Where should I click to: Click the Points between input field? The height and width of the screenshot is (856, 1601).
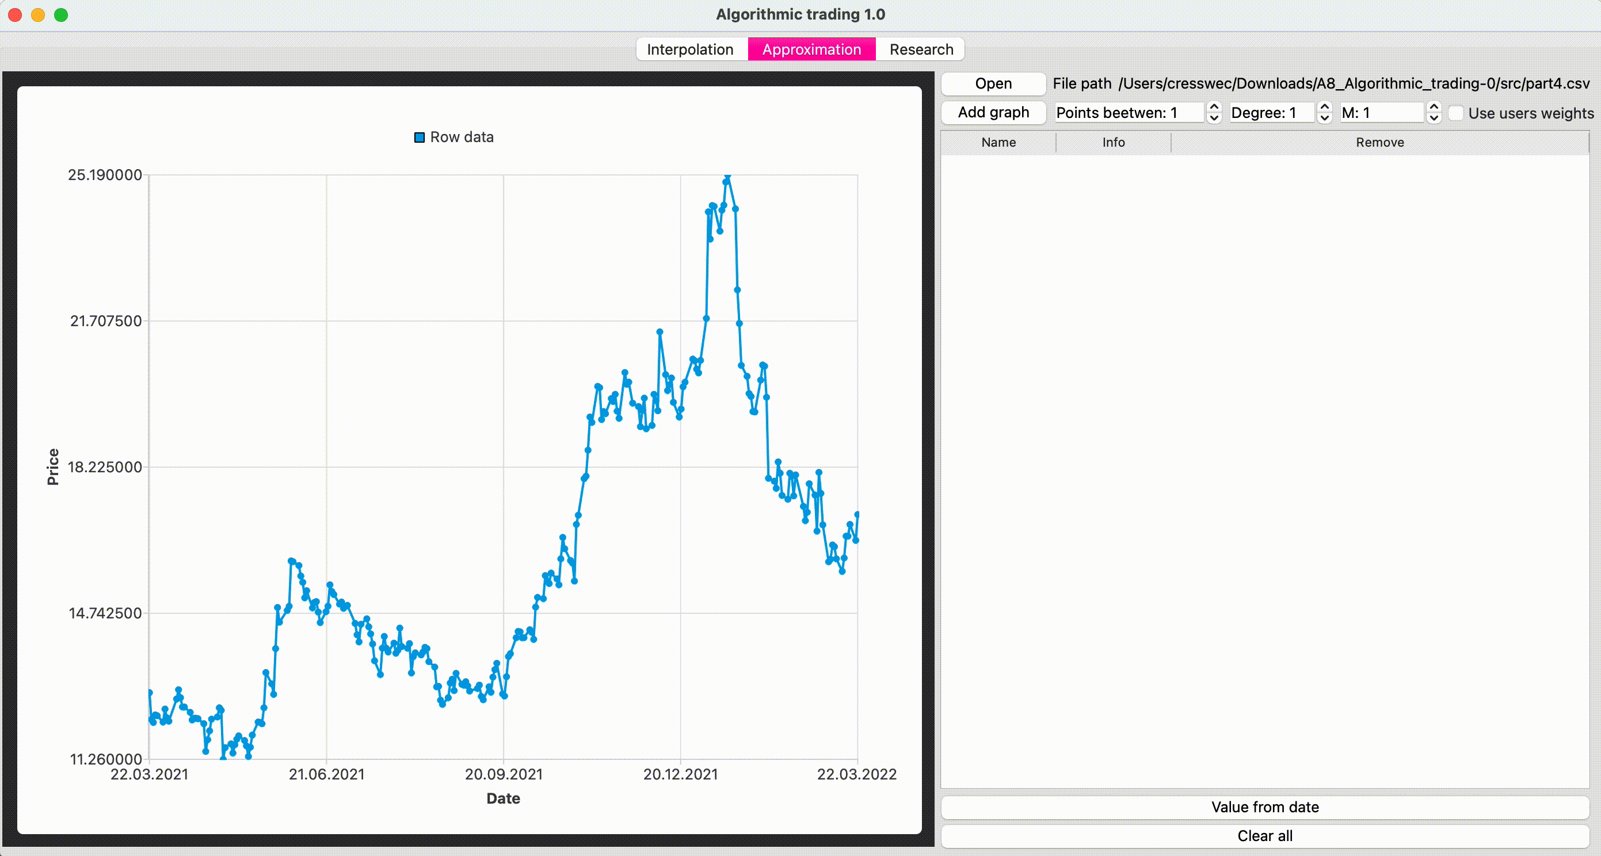(x=1128, y=112)
